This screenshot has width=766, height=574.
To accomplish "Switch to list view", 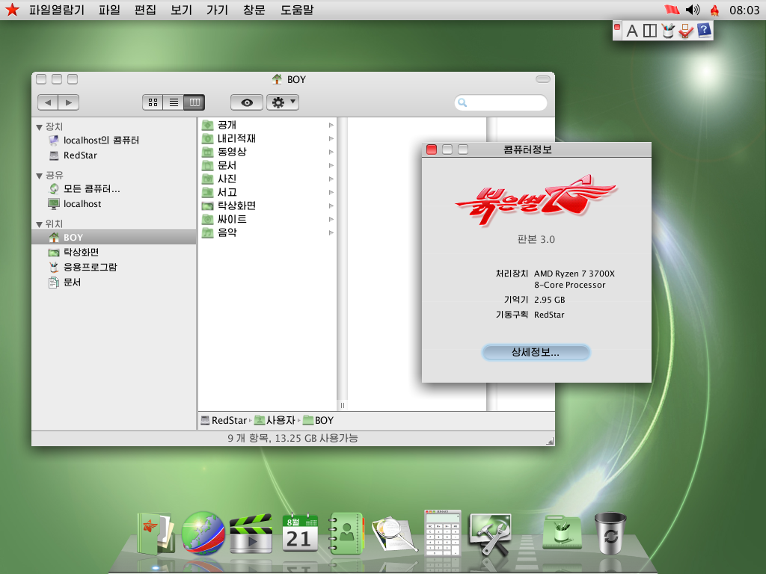I will pyautogui.click(x=174, y=102).
